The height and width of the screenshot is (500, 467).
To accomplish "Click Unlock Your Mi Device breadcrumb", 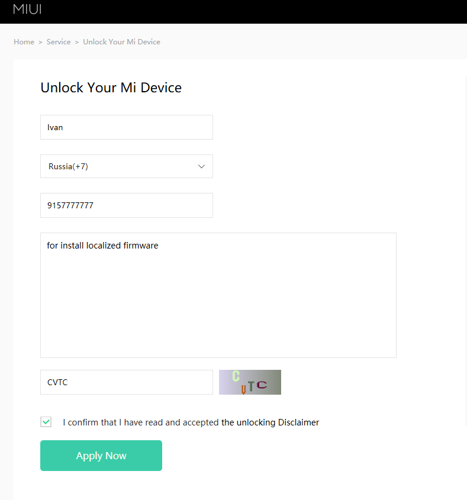I will point(121,42).
